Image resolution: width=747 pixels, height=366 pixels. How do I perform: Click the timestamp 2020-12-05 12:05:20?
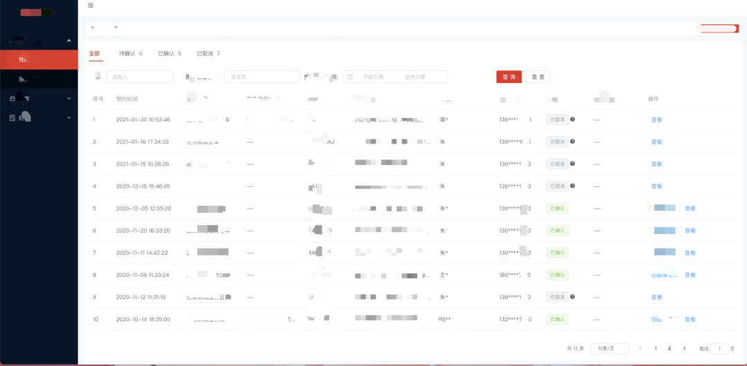click(143, 209)
